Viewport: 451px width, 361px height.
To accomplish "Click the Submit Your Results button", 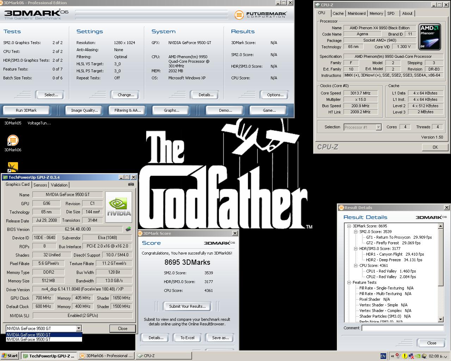I will (187, 306).
